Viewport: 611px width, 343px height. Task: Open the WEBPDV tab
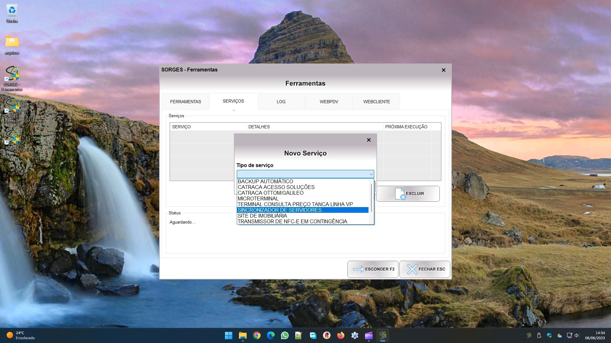coord(329,102)
